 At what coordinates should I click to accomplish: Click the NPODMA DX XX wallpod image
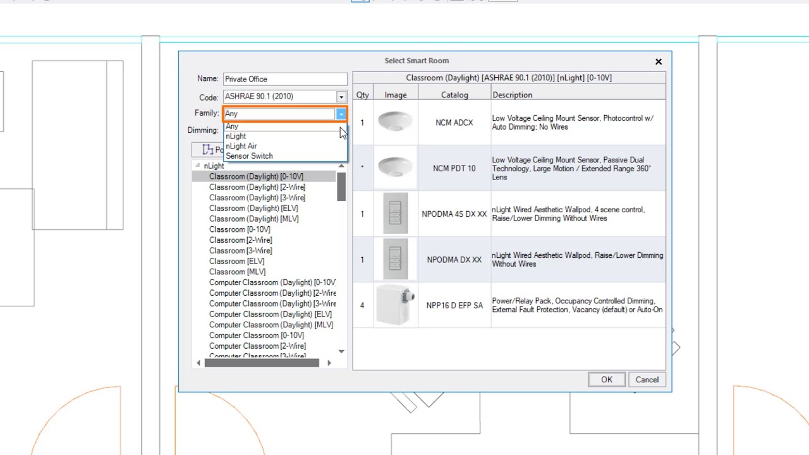coord(396,259)
